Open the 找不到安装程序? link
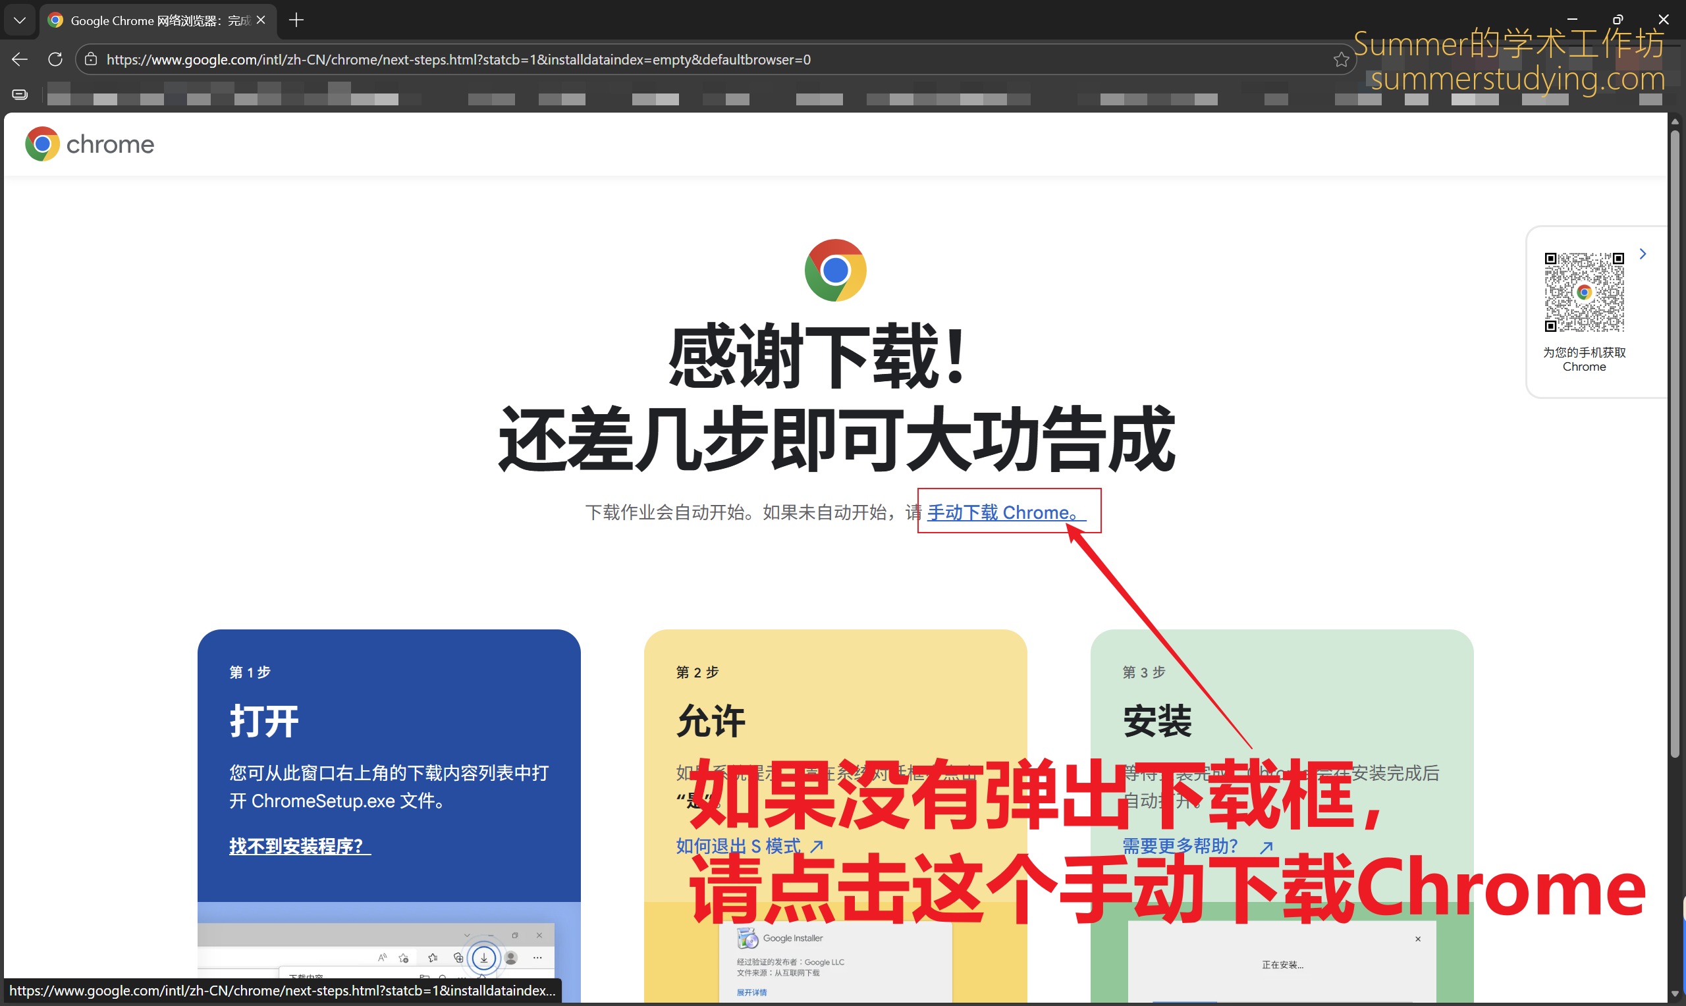 point(299,846)
